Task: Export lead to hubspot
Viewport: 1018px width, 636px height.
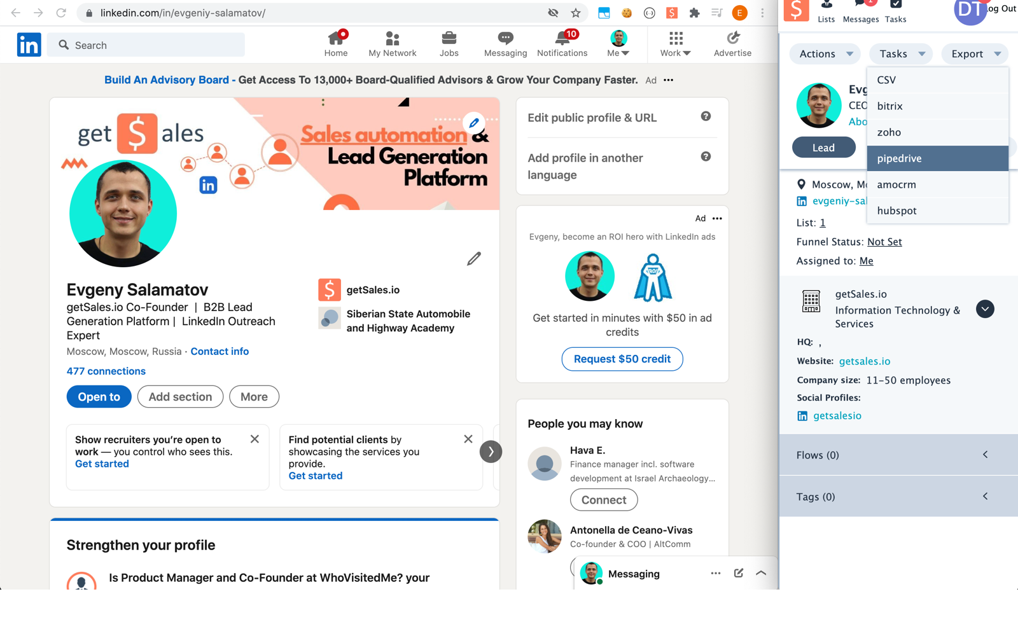Action: coord(938,211)
